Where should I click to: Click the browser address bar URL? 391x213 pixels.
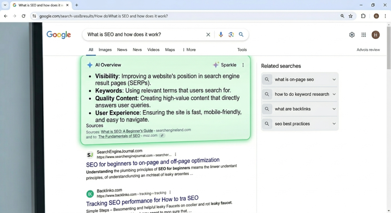(103, 16)
